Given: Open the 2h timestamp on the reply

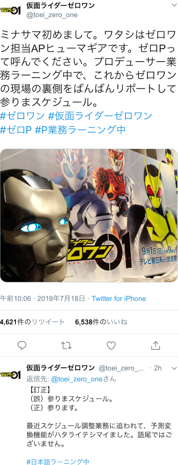Looking at the screenshot, I should 157,368.
